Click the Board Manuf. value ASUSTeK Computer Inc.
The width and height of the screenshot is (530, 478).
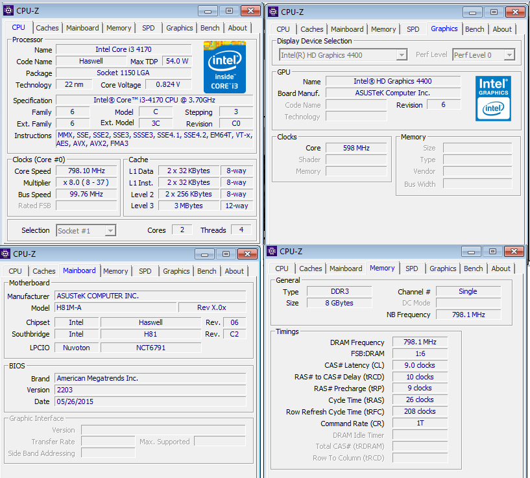(392, 93)
